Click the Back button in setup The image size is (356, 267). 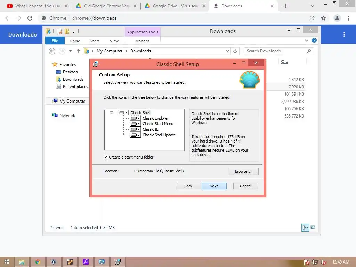pos(188,186)
